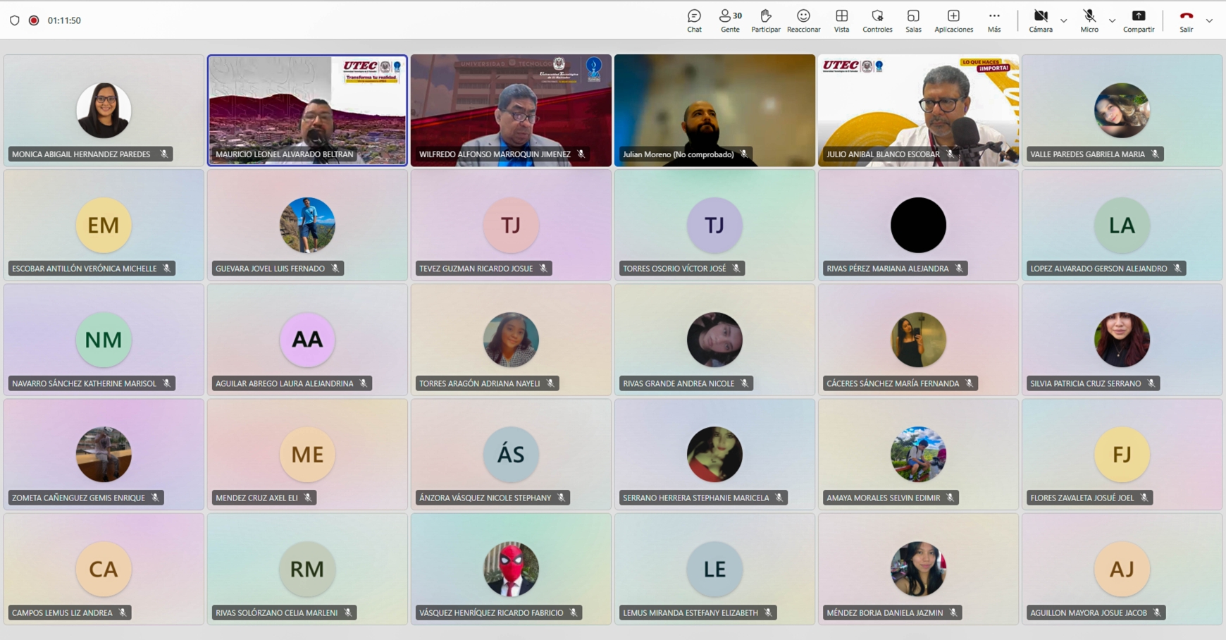
Task: Open the Más options menu
Action: 994,20
